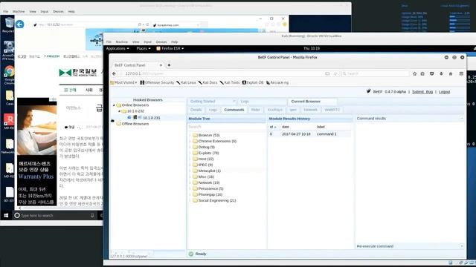Save page to Pocket icon

[x=431, y=73]
